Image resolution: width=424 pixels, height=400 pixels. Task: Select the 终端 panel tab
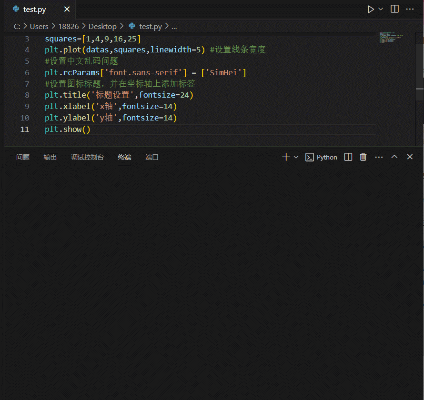click(125, 157)
